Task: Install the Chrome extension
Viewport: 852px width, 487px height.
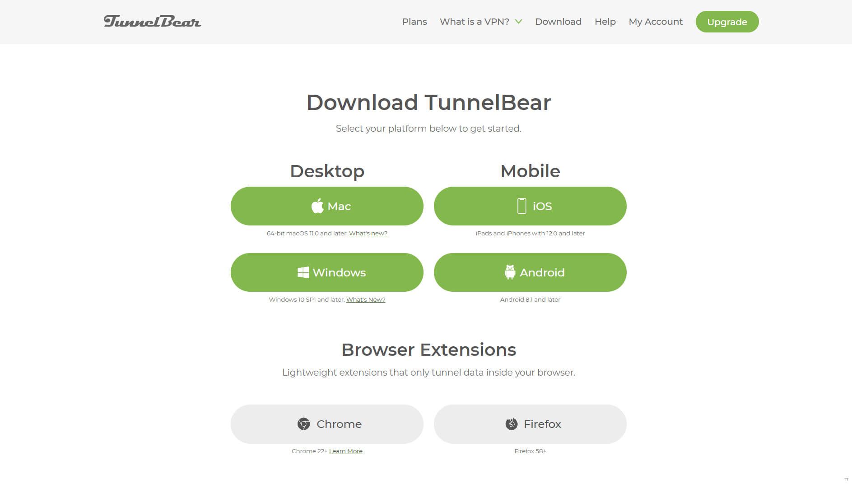Action: click(327, 424)
